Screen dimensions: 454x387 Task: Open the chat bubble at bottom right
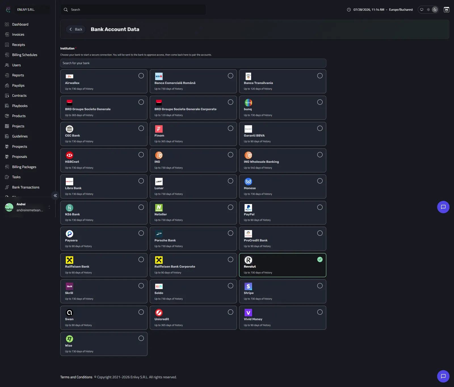pyautogui.click(x=443, y=376)
